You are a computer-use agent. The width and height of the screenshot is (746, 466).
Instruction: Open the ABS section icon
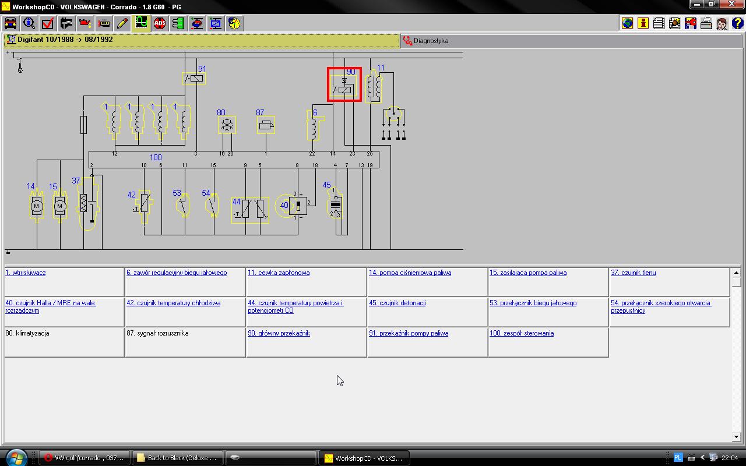(x=160, y=23)
